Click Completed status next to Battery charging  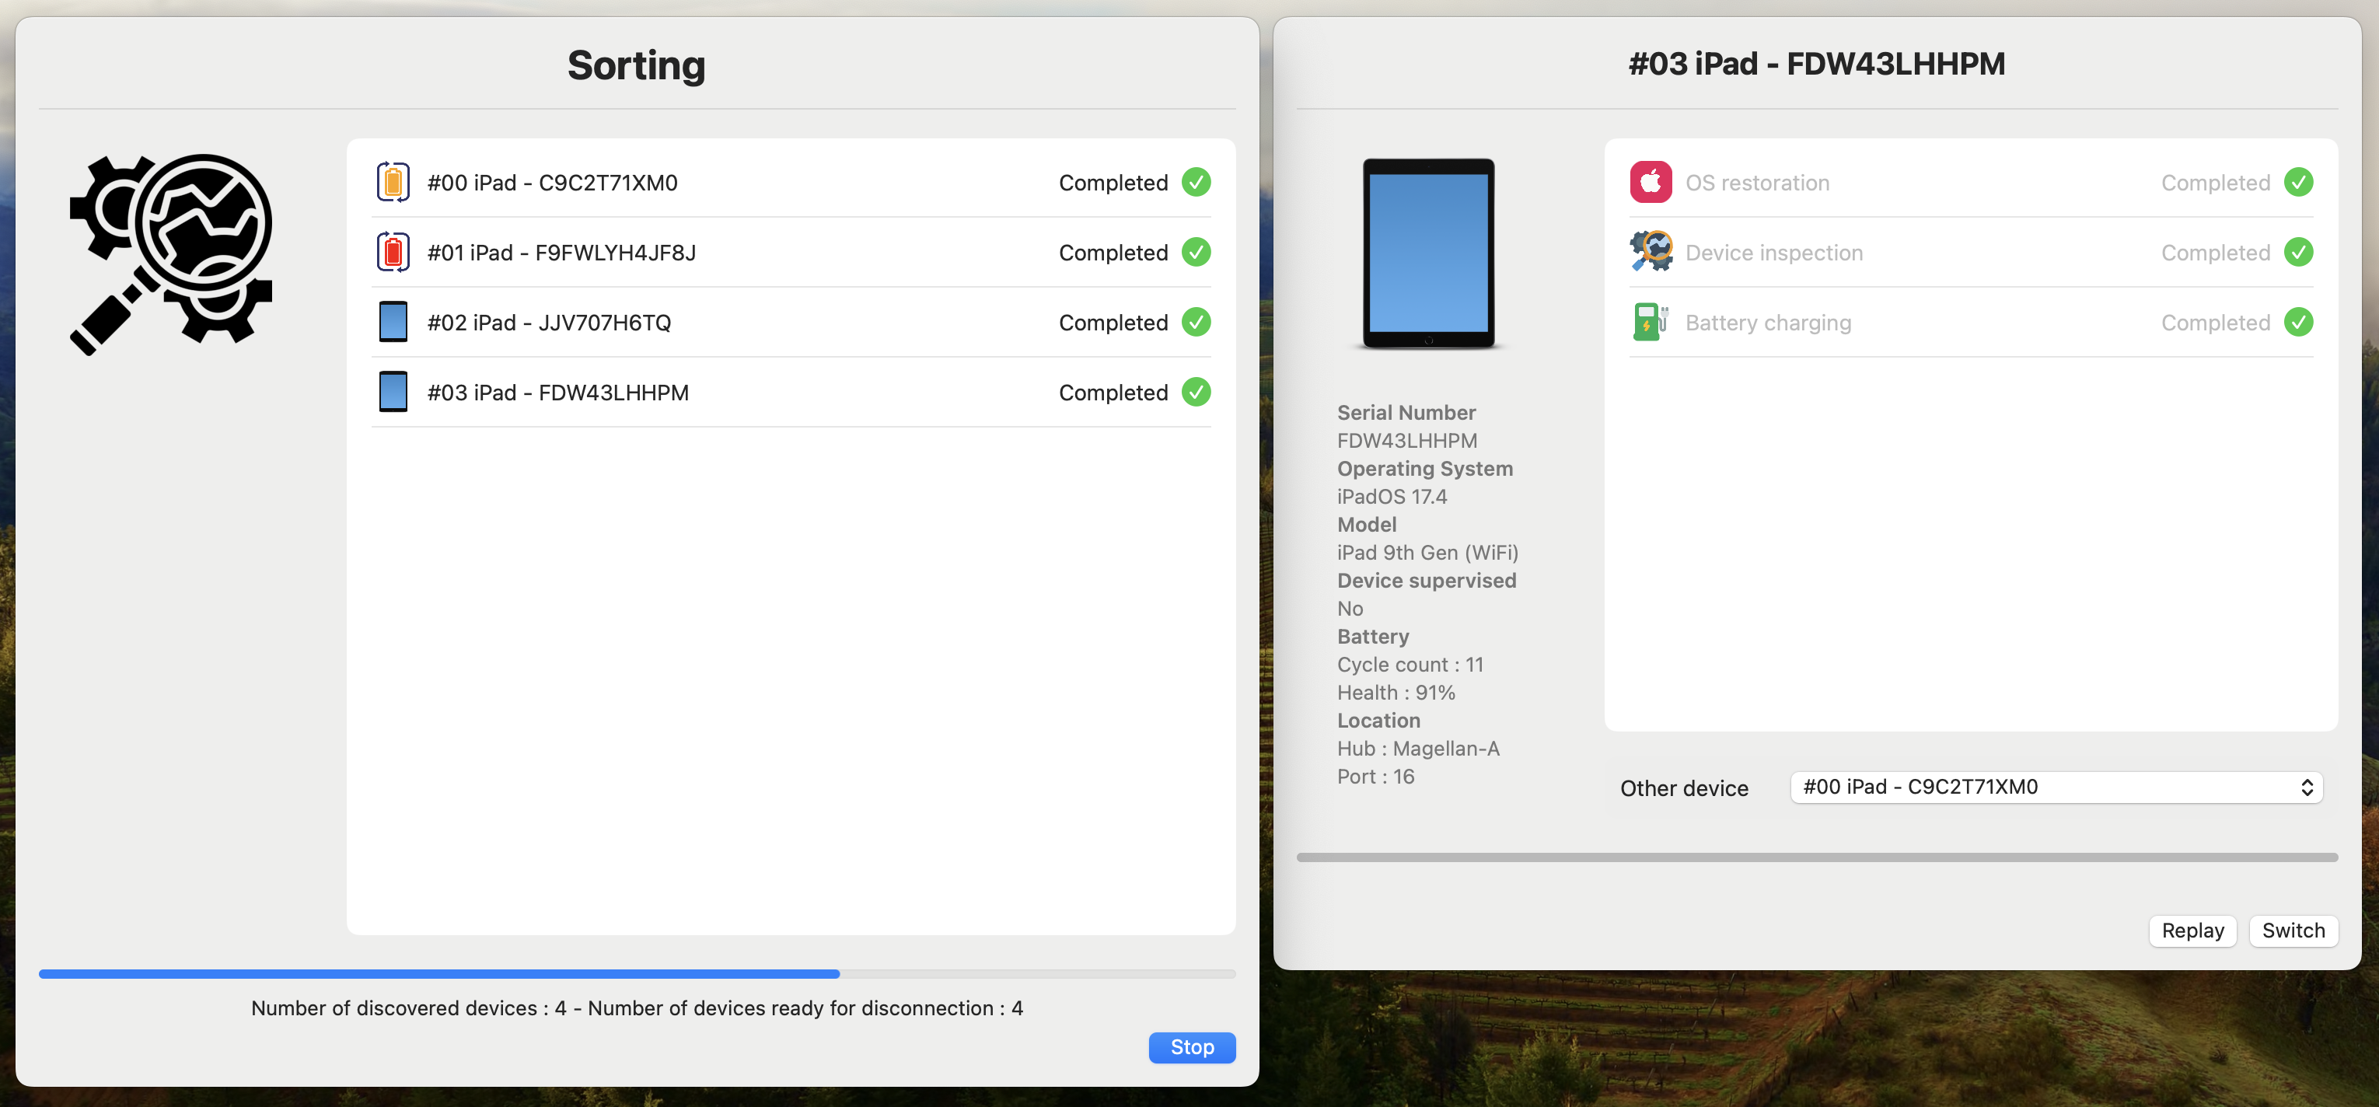pyautogui.click(x=2215, y=323)
